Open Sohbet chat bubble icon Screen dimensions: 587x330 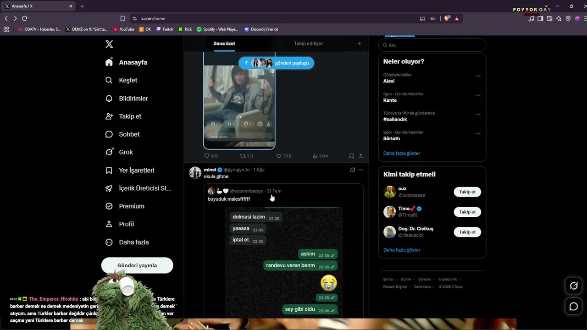109,134
